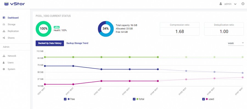Click the Deduplication ratio card
The width and height of the screenshot is (247, 109).
(224, 29)
